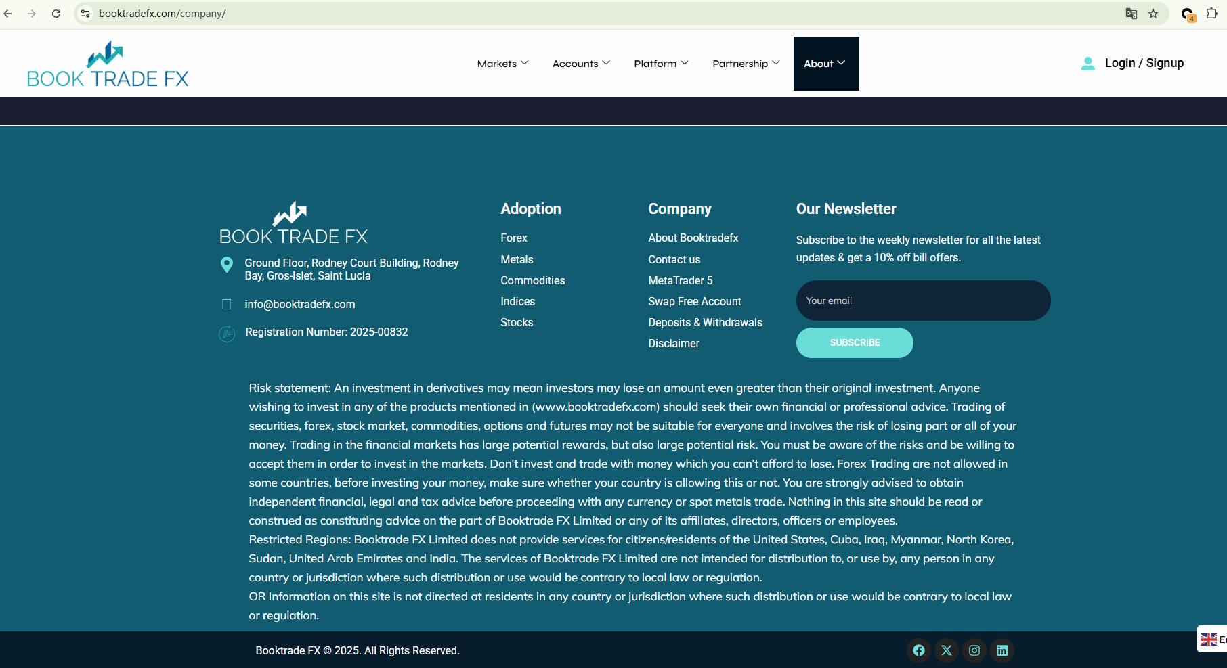Open the language selector flag widget
Viewport: 1227px width, 668px height.
[1213, 639]
